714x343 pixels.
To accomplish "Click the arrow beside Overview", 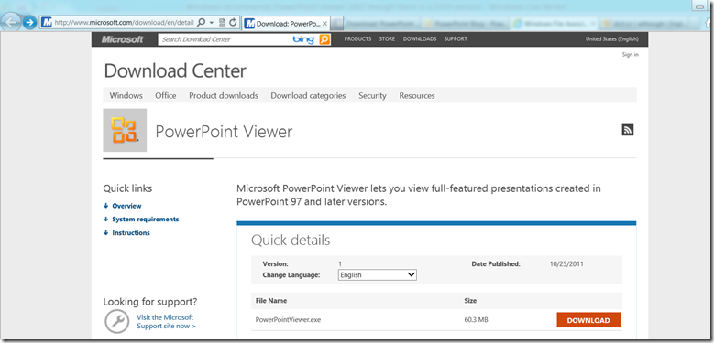I will [106, 206].
